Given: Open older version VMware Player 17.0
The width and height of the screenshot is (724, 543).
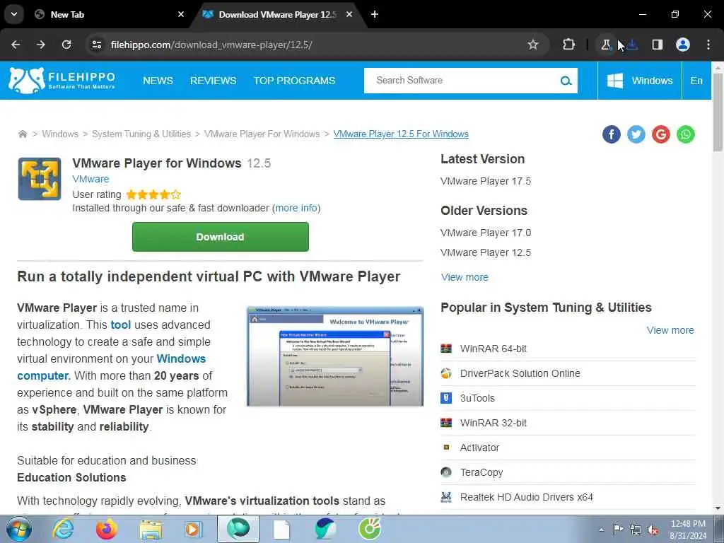Looking at the screenshot, I should (486, 233).
